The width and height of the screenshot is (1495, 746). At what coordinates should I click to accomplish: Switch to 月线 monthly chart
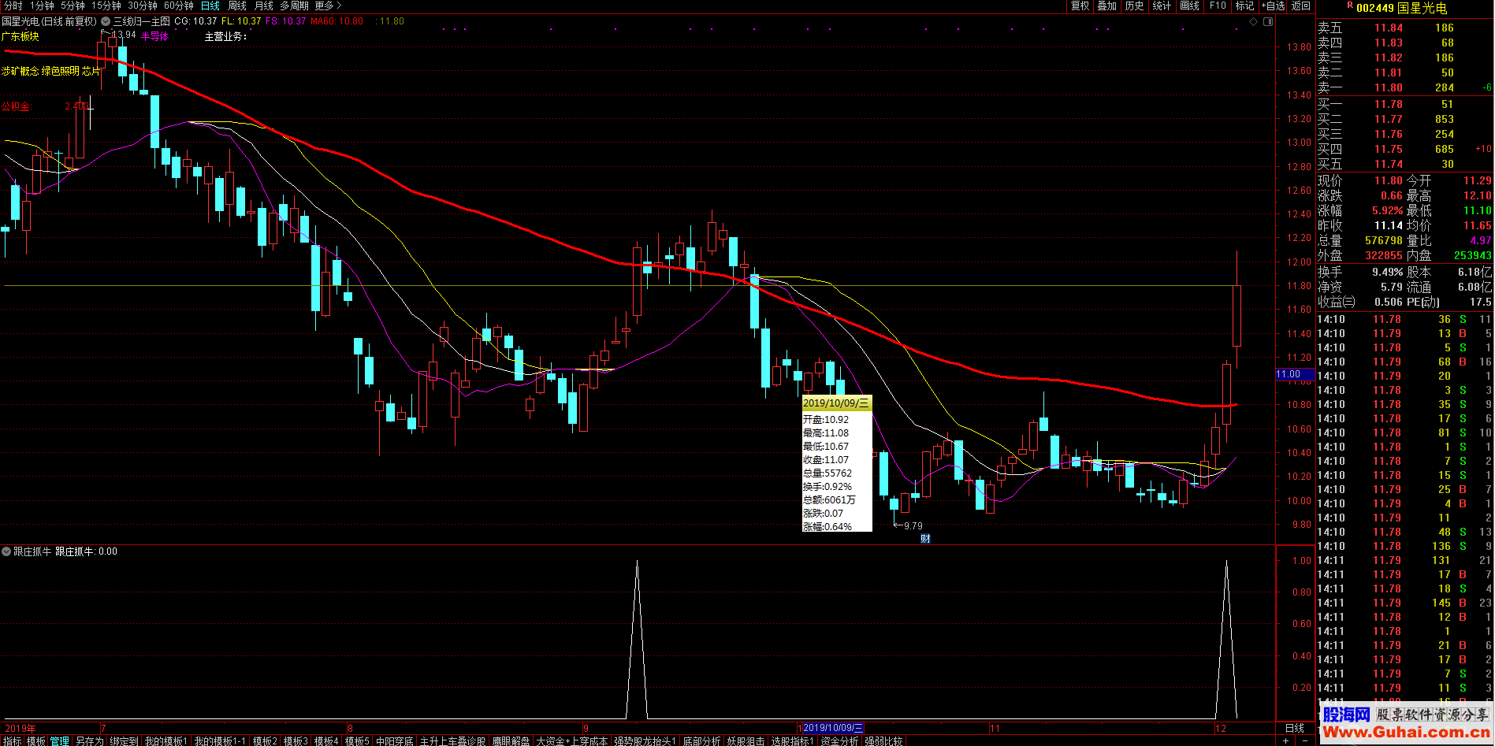click(x=264, y=6)
